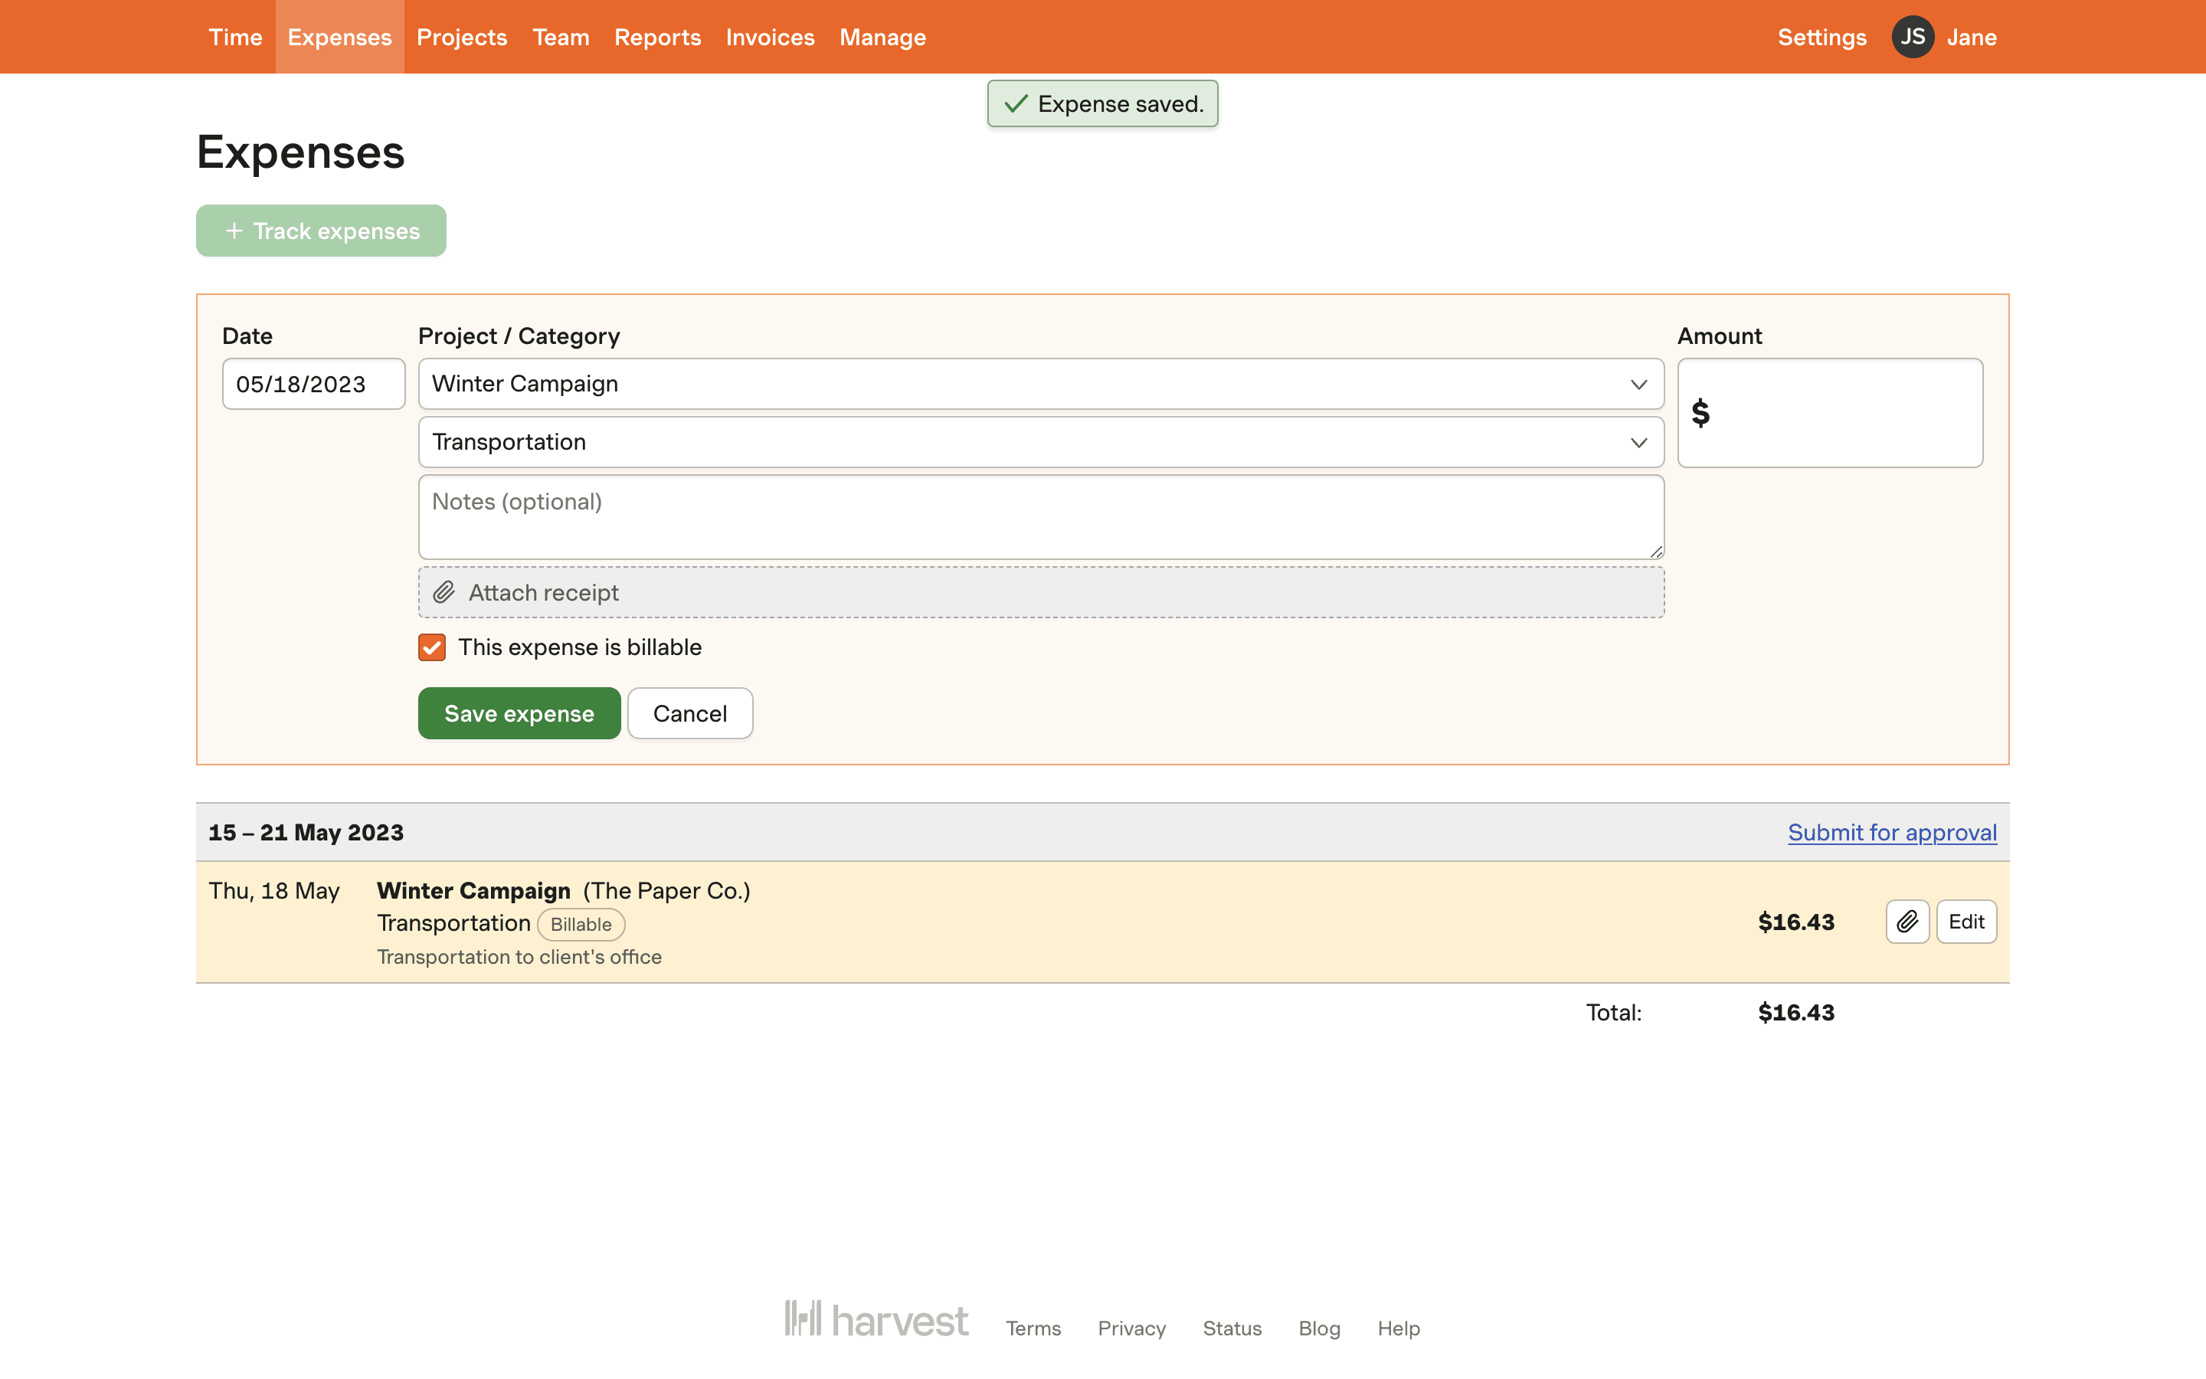Uncheck This expense is billable checkbox
This screenshot has width=2206, height=1379.
(432, 647)
